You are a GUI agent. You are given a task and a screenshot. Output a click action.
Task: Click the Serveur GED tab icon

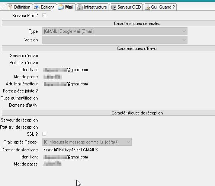click(x=113, y=7)
